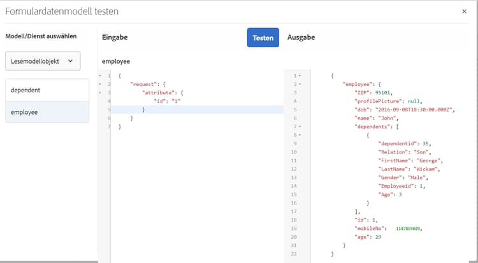Viewport: 478px width, 263px height.
Task: Collapse the "request" block fold arrow in input
Action: (99, 84)
